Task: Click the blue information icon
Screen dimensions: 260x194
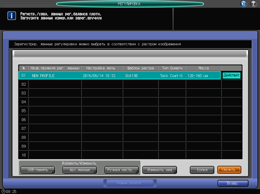Action: coord(12,16)
